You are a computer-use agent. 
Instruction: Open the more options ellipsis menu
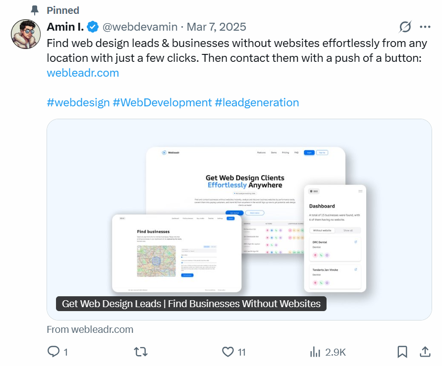425,27
